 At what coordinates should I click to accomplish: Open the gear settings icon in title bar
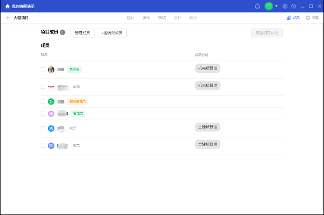click(x=285, y=6)
